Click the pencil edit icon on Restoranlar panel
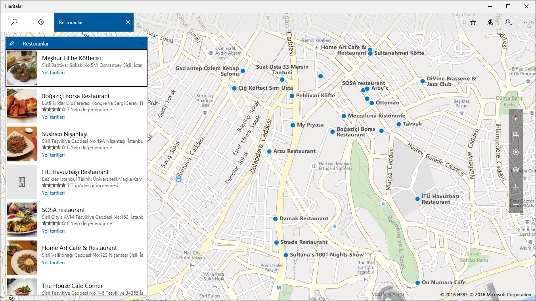The height and width of the screenshot is (301, 536). (12, 43)
